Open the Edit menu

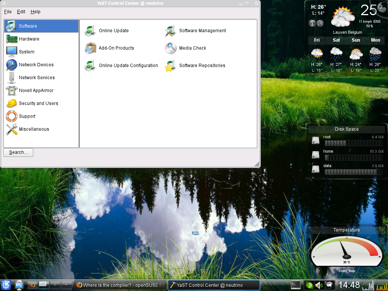[21, 12]
